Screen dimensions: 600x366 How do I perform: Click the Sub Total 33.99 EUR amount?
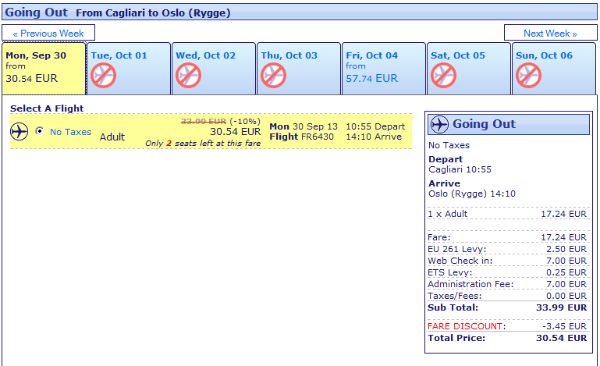[561, 307]
